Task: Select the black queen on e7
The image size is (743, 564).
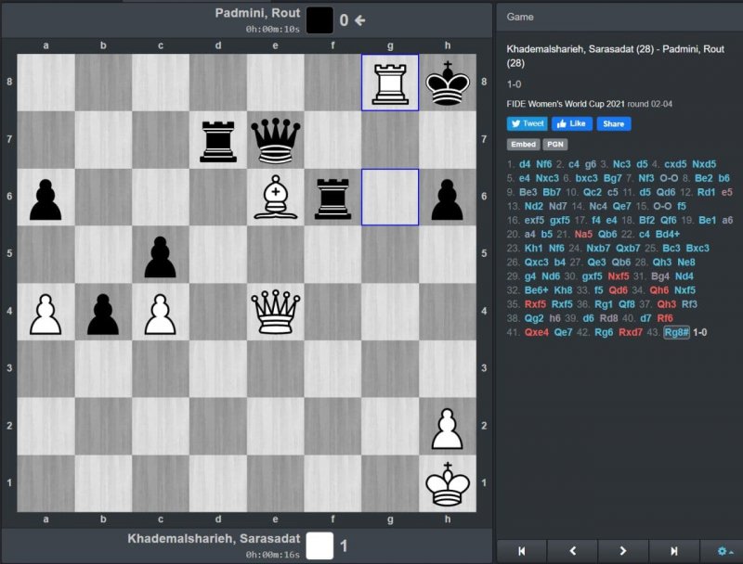Action: [275, 140]
